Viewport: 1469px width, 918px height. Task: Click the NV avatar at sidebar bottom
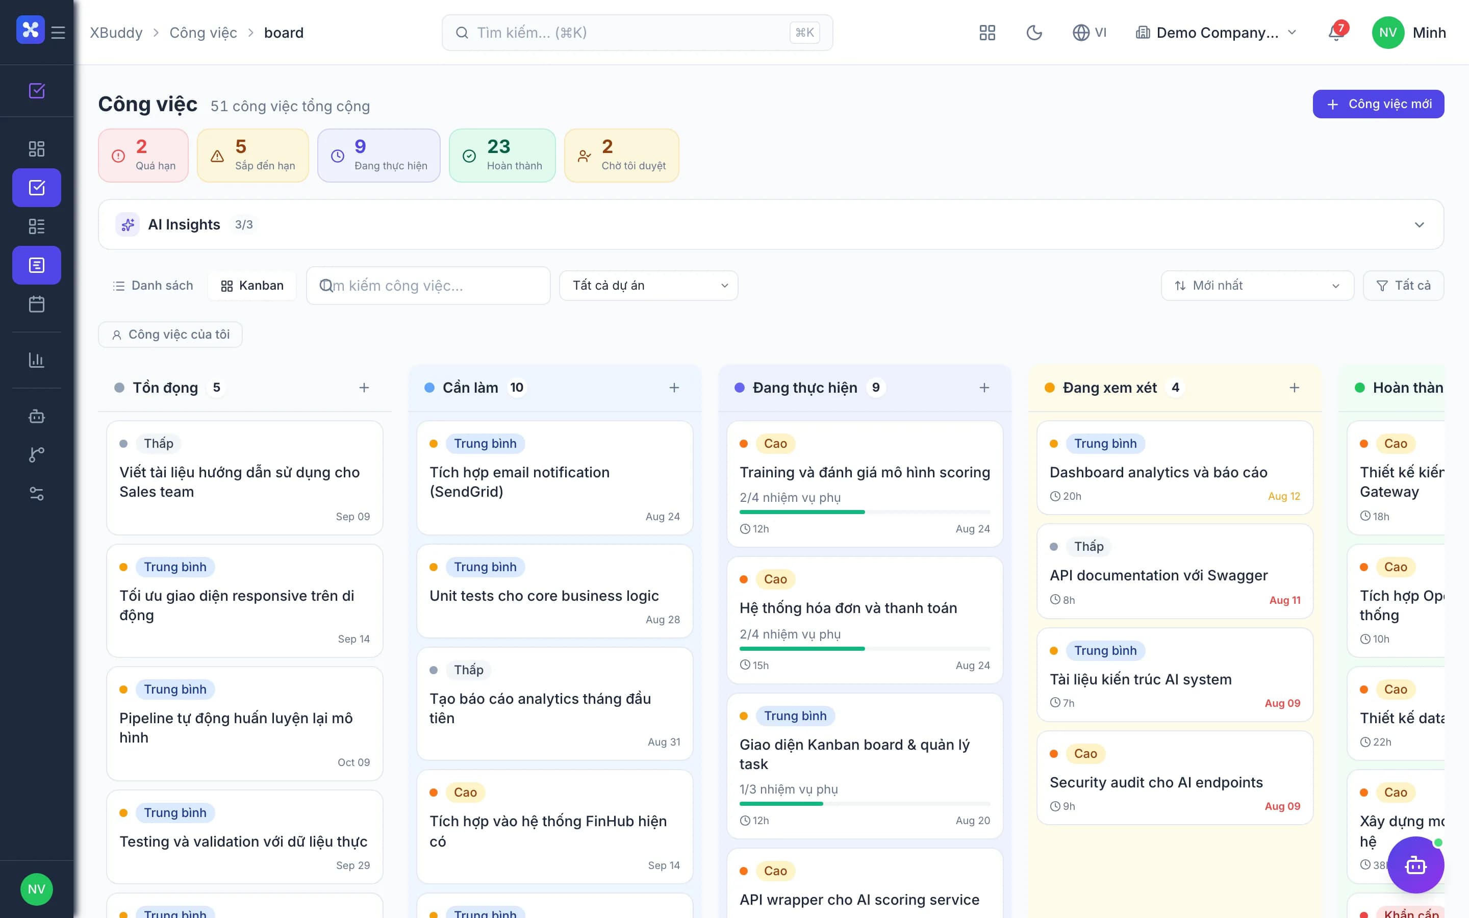click(x=36, y=889)
